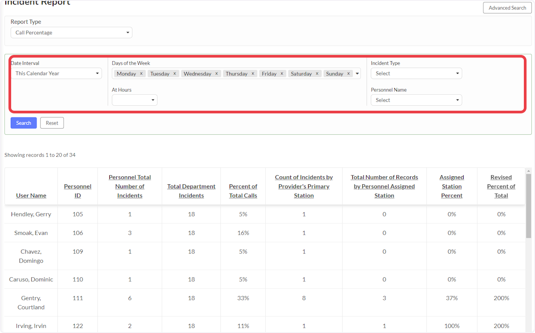535x333 pixels.
Task: Click 'Showing records 1 to 20 of 34' text
Action: coord(40,155)
